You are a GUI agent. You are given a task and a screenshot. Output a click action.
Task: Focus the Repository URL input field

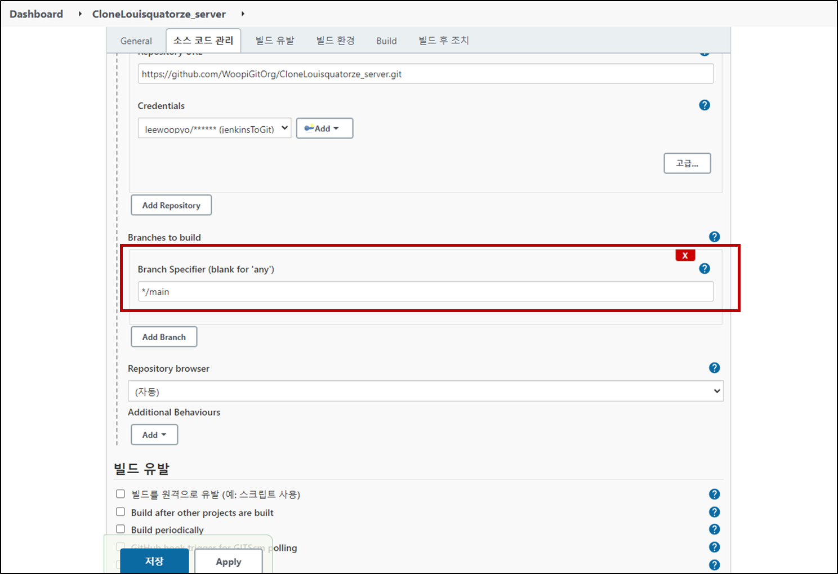pyautogui.click(x=426, y=74)
